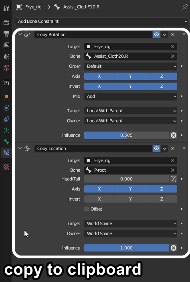Enable the Offset checkbox
Screen dimensions: 190x282
click(x=87, y=209)
